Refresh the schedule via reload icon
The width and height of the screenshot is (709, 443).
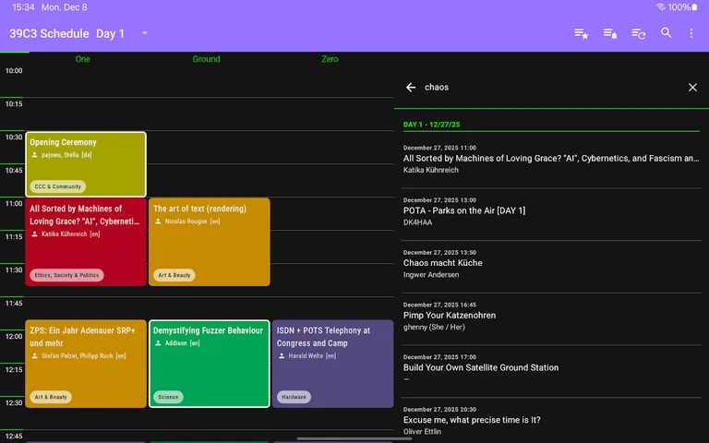639,33
